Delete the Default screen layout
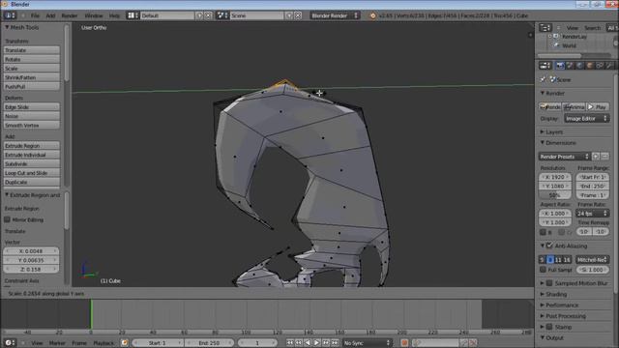Screen dimensions: 619x348 (208, 15)
